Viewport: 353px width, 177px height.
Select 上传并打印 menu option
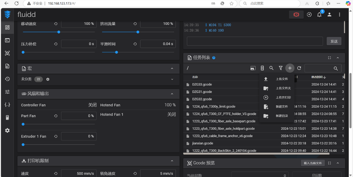tap(283, 98)
